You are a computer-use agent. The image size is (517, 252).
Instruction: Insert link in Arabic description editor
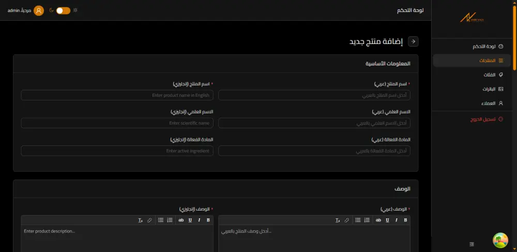(346, 220)
